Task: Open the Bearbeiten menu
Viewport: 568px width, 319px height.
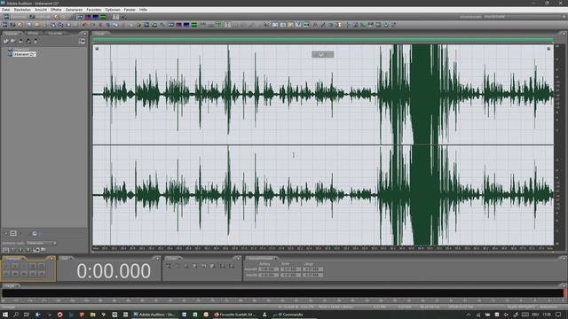Action: point(22,10)
